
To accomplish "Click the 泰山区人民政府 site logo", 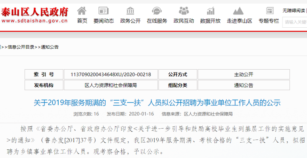I will point(35,15).
